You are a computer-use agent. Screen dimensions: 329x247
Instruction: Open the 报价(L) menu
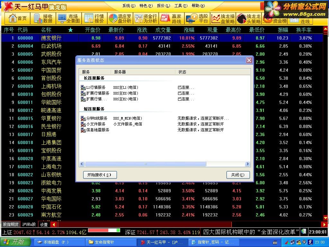164,6
